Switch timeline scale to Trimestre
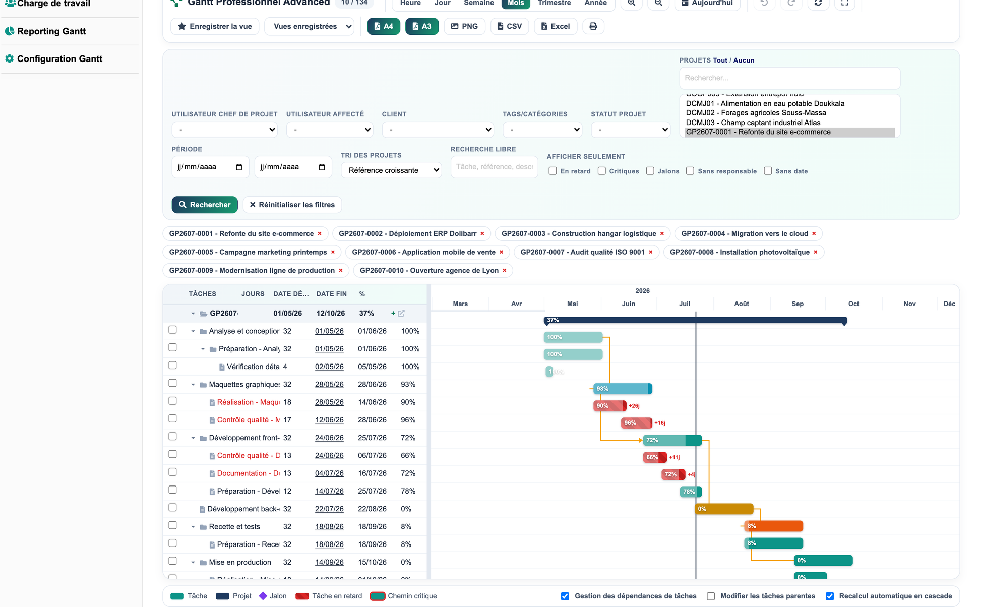This screenshot has height=607, width=981. [554, 3]
